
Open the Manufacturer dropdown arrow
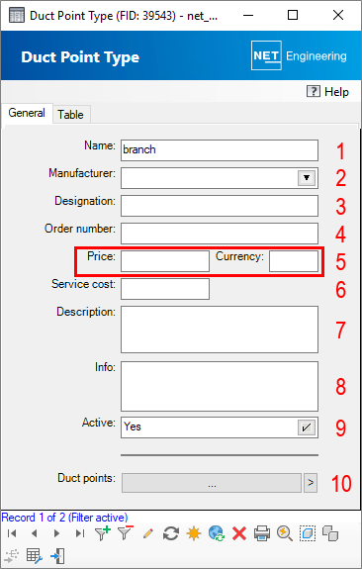[307, 178]
